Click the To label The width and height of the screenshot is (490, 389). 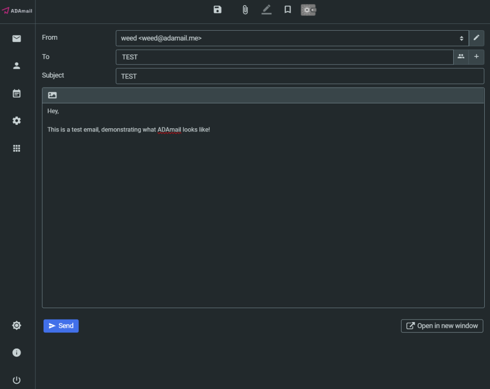(x=45, y=56)
